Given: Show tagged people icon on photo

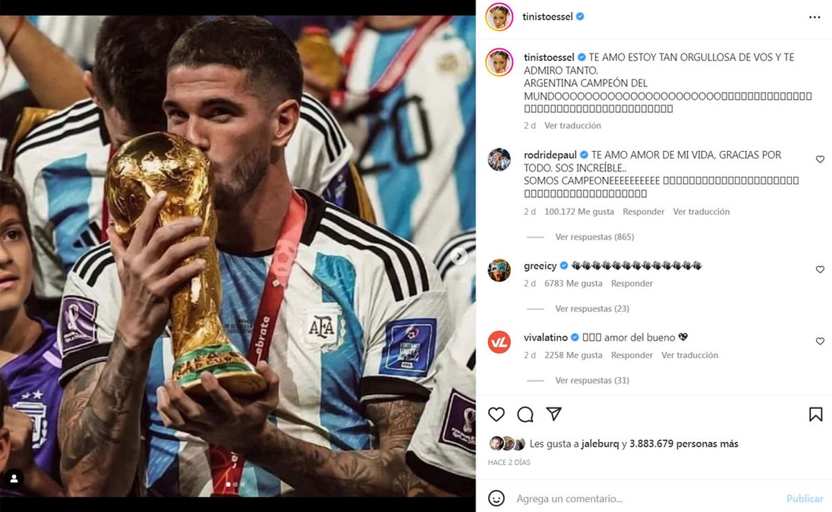Looking at the screenshot, I should pos(14,478).
